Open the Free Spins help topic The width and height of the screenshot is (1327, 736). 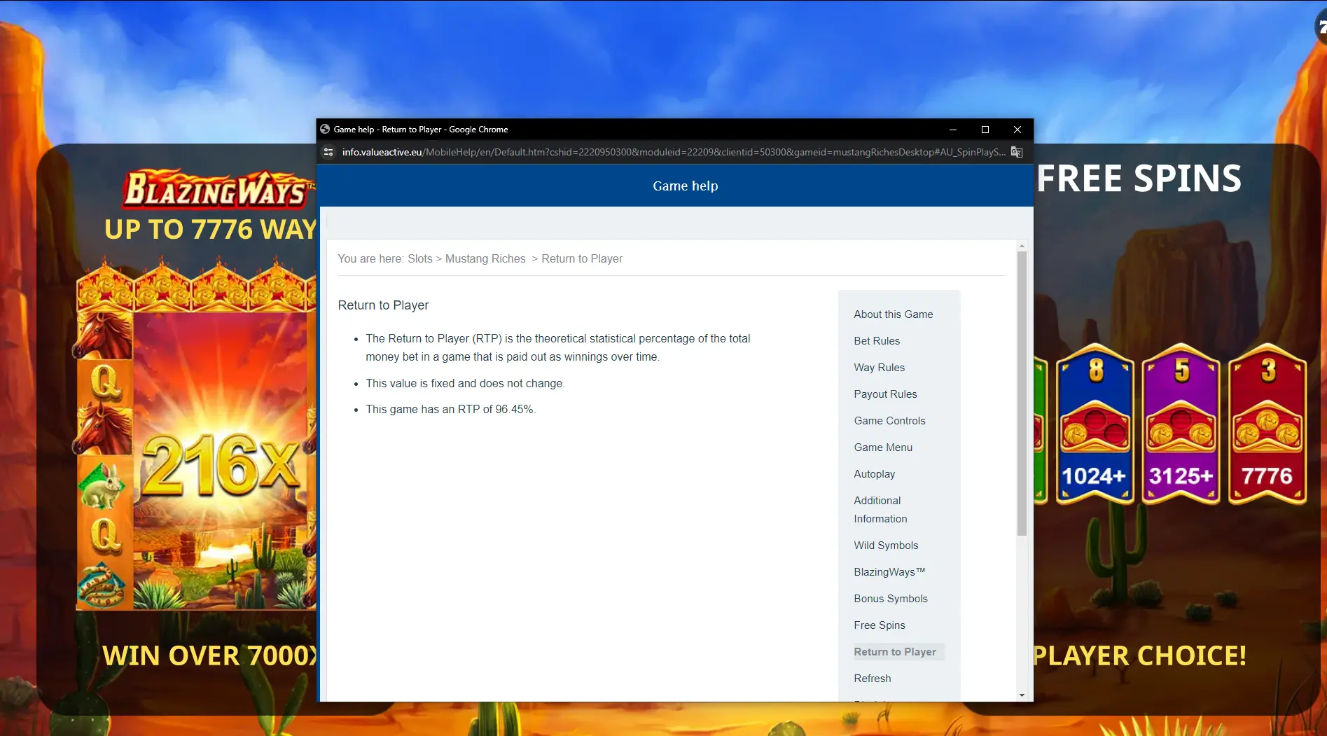[880, 625]
